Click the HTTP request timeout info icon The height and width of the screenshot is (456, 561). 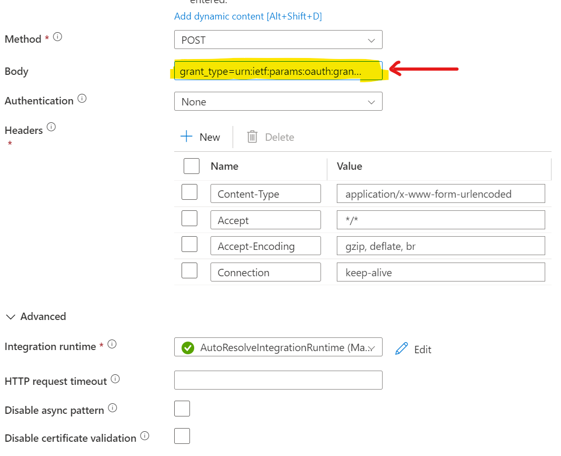pyautogui.click(x=115, y=379)
